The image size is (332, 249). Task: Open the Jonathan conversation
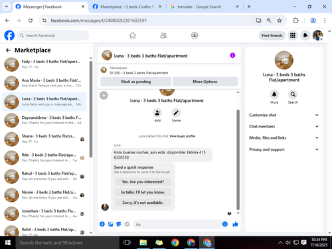[x=44, y=214]
